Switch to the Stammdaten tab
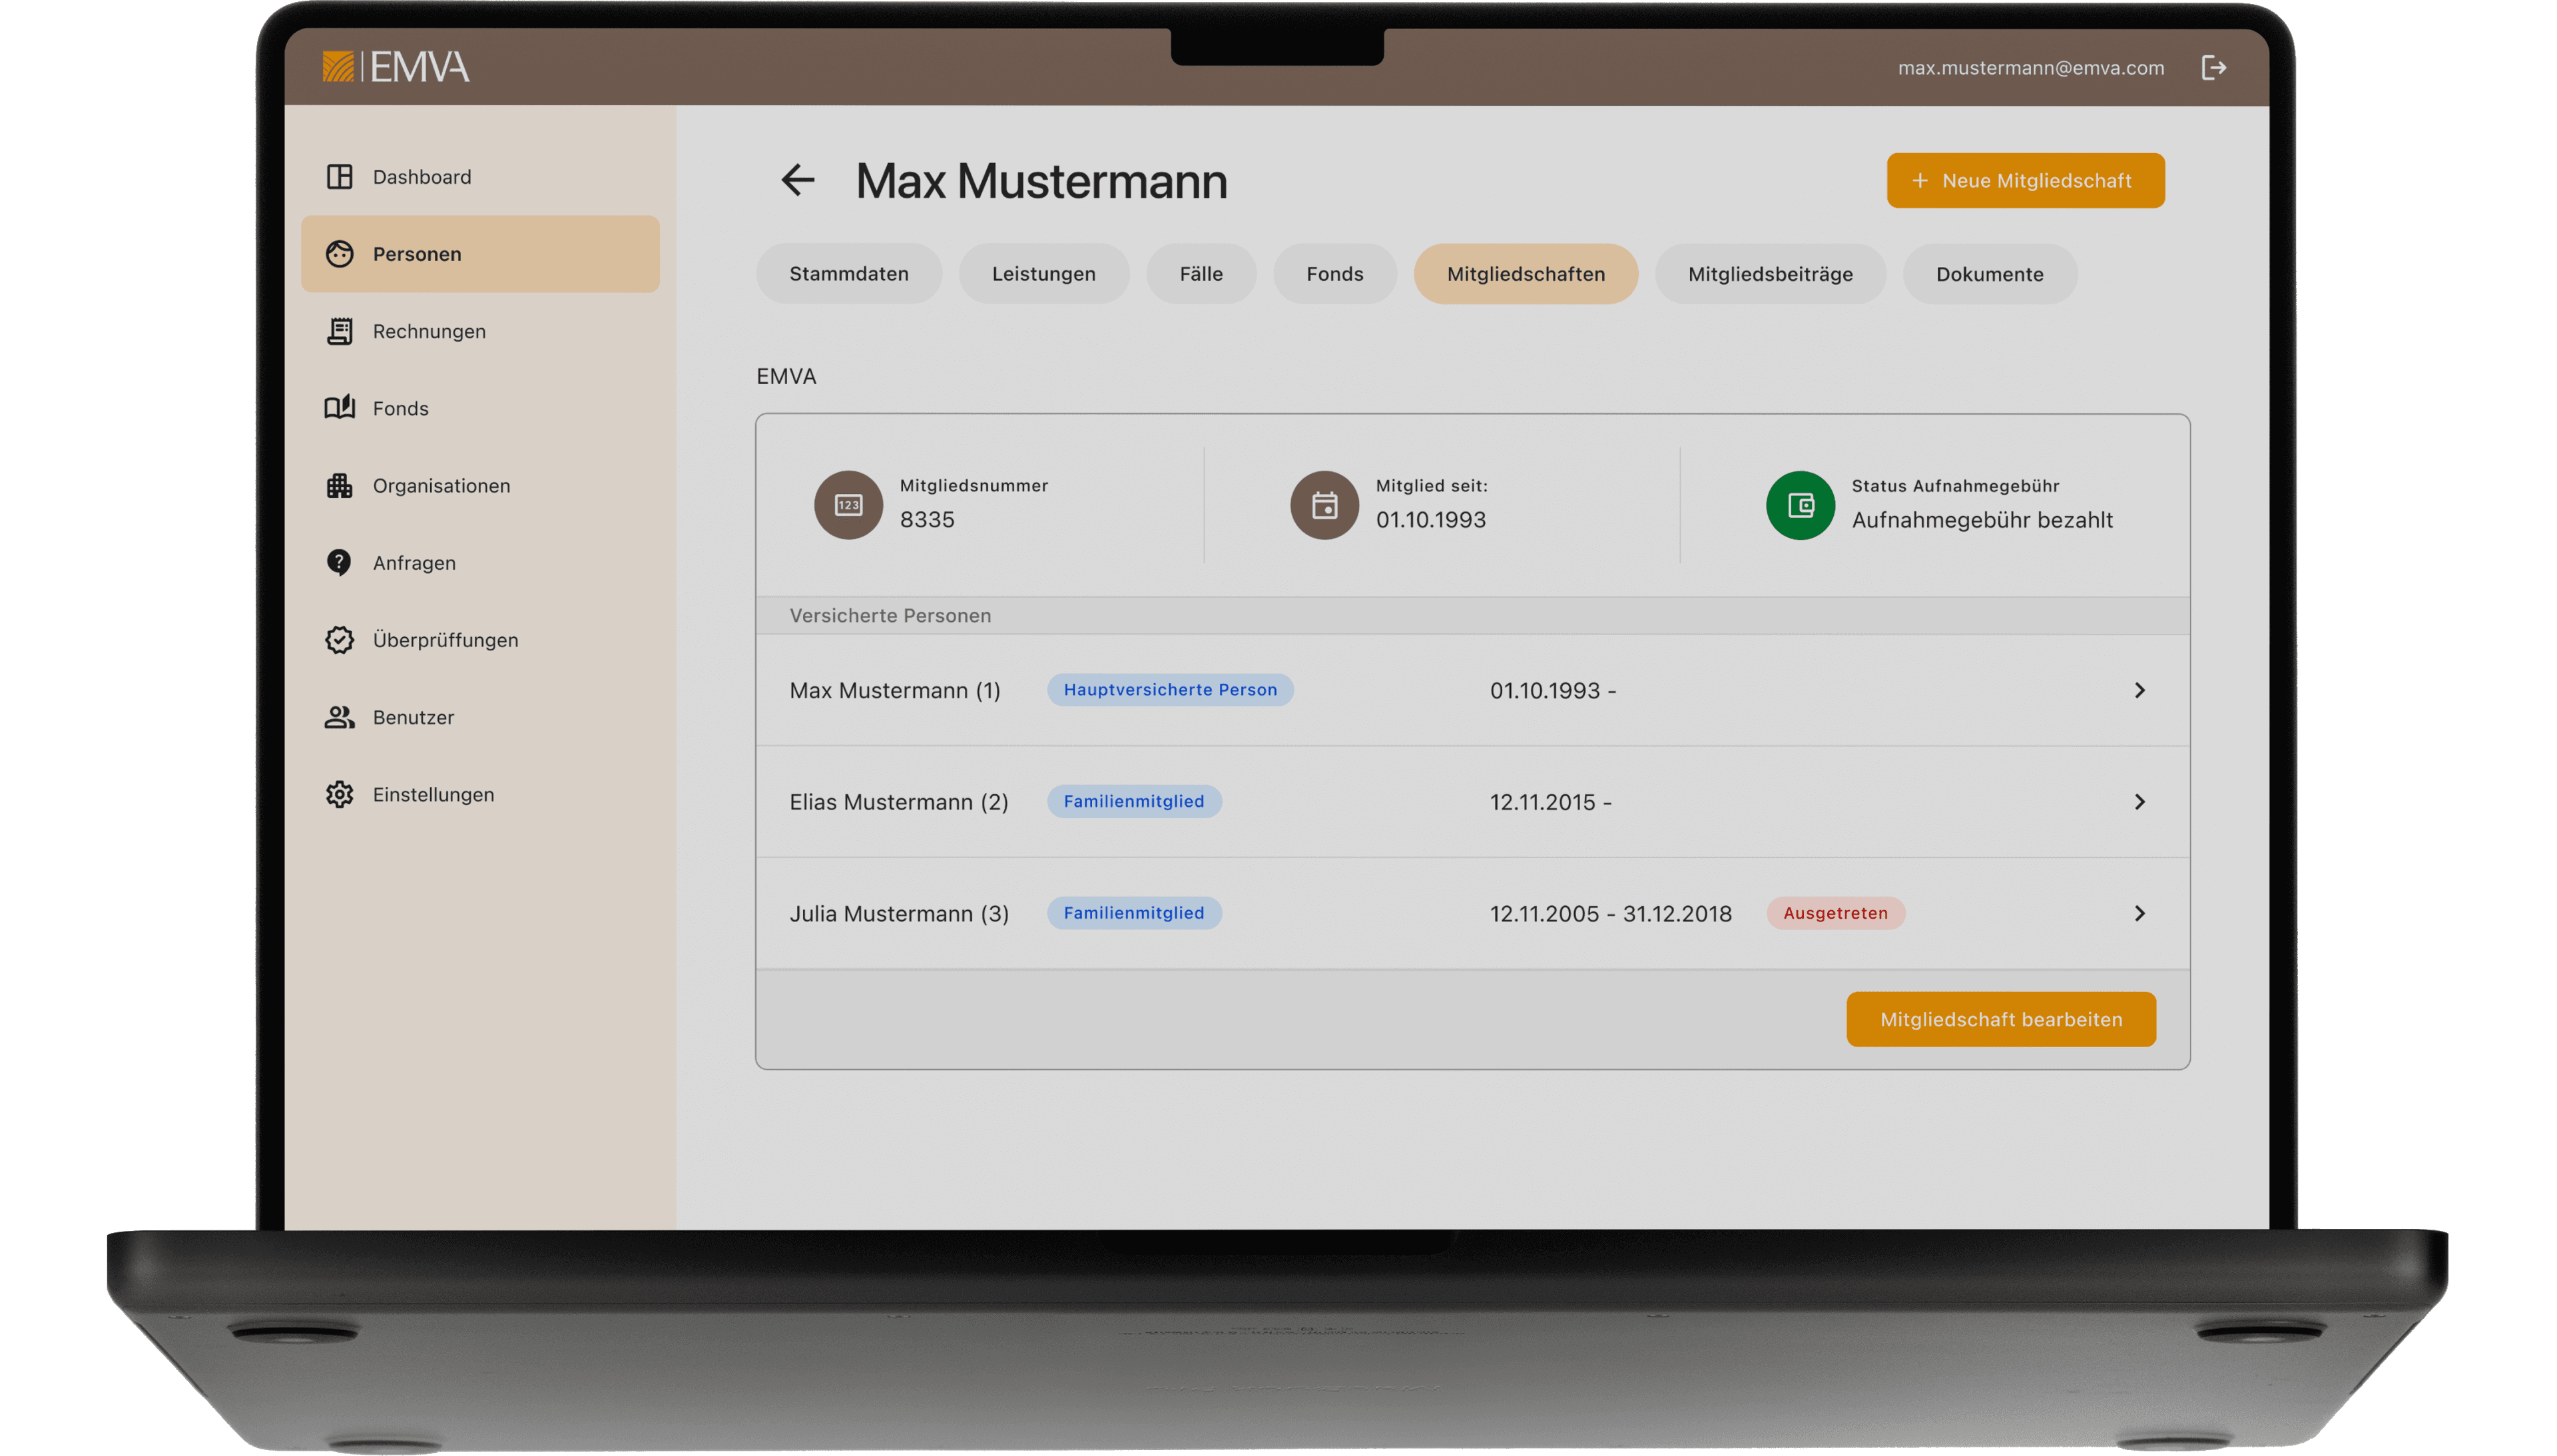2557x1456 pixels. [848, 274]
